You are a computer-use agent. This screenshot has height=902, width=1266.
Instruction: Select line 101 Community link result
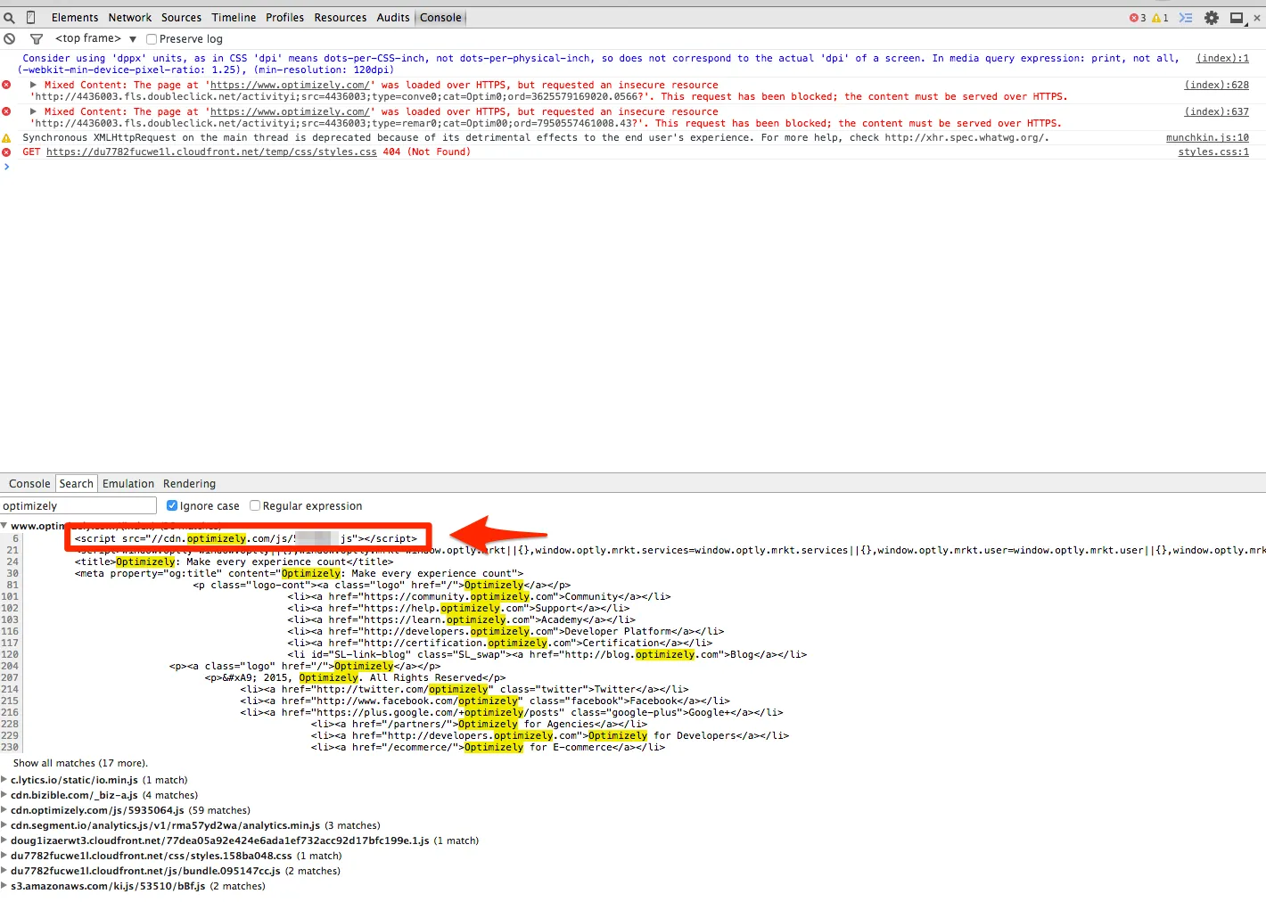(479, 596)
